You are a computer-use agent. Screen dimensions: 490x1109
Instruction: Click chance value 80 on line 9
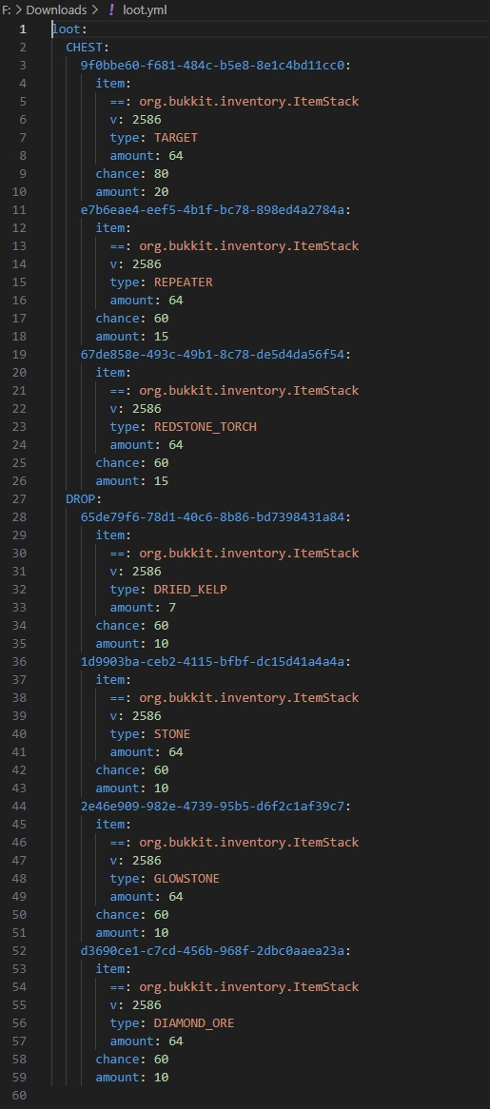[161, 173]
